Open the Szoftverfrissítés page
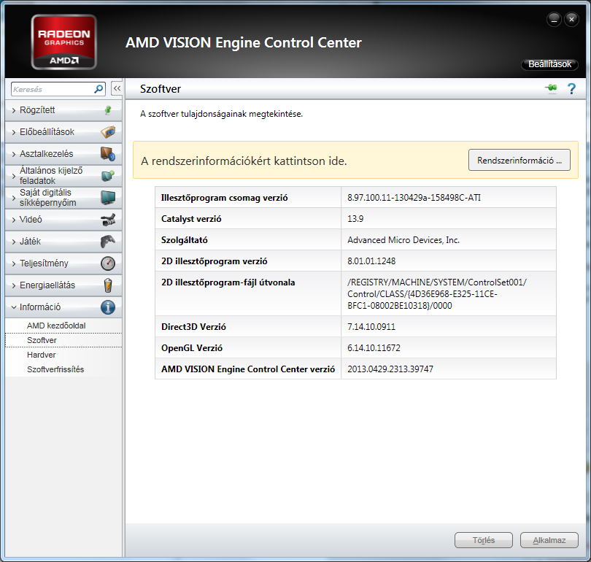Viewport: 591px width, 562px height. click(x=55, y=369)
